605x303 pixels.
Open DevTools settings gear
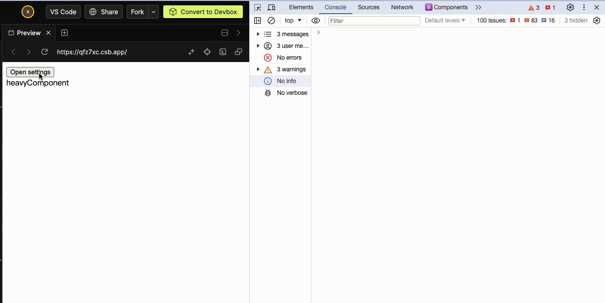click(x=570, y=7)
